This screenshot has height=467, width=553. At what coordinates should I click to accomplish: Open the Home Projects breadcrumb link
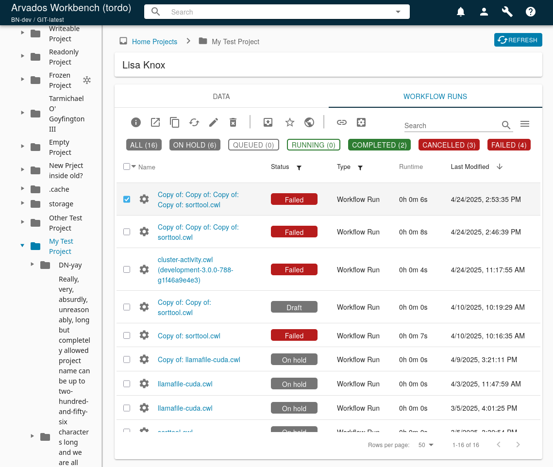(154, 42)
